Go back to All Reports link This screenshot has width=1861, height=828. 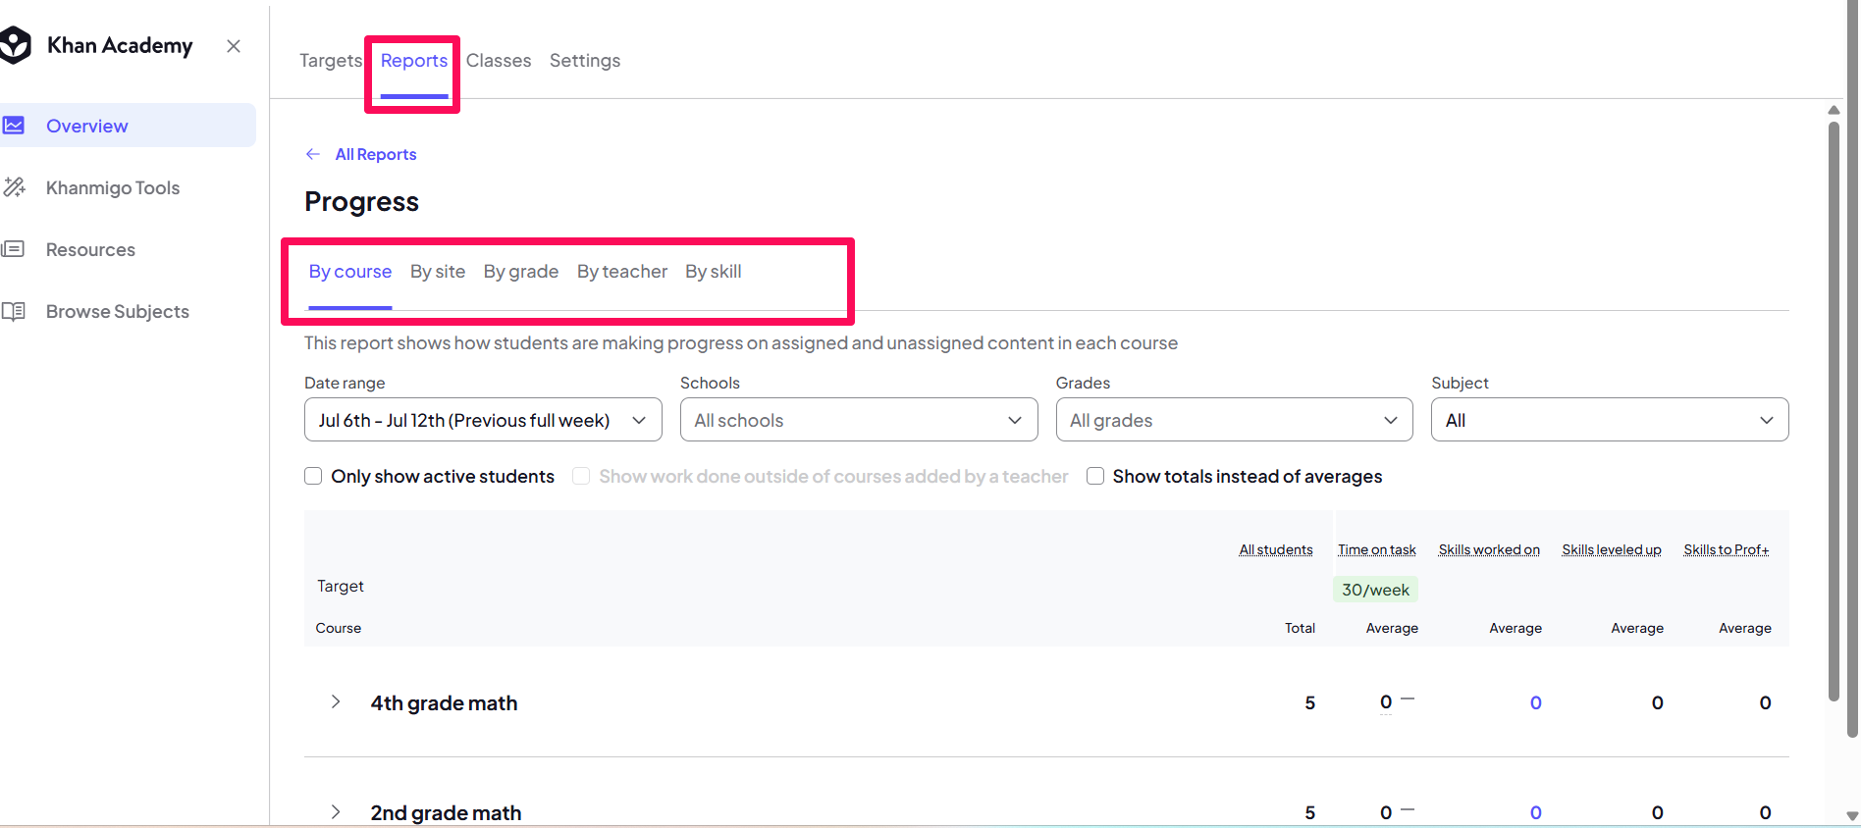tap(376, 154)
